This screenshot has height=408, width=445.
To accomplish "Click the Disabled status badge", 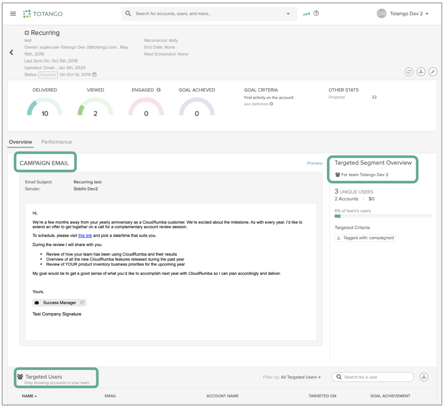I will (x=48, y=75).
